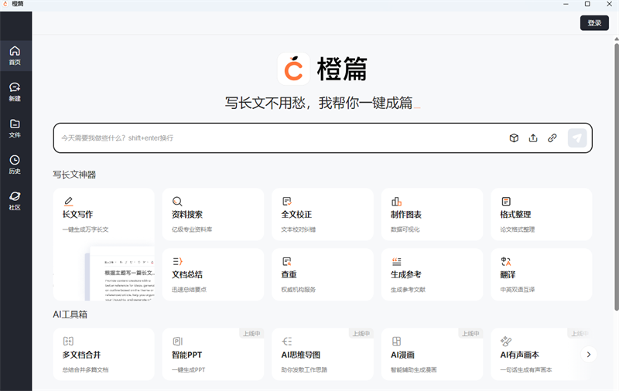Click the 登录 login button
The width and height of the screenshot is (619, 391).
(594, 23)
